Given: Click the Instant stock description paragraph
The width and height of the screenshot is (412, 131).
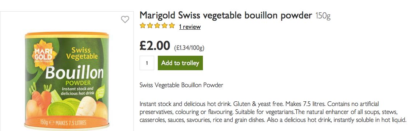Looking at the screenshot, I should click(273, 112).
